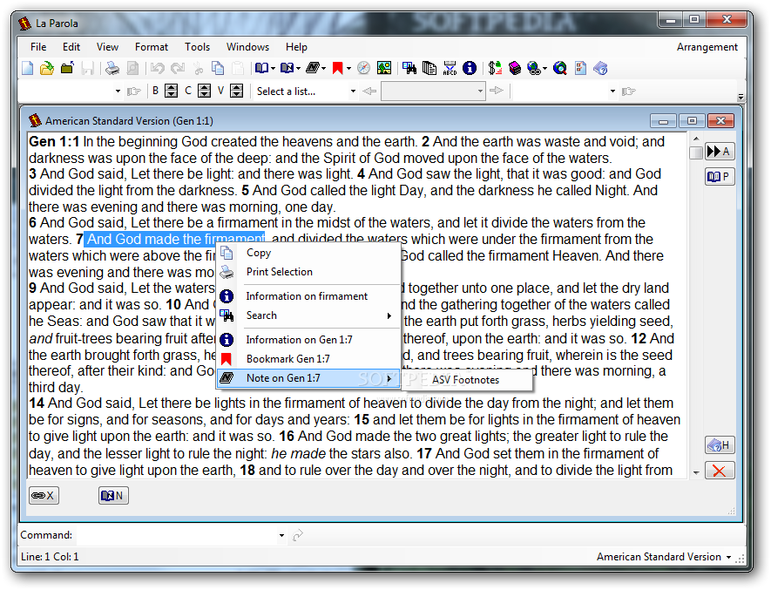Click in the Command input field
Viewport: 771px width, 590px height.
click(x=177, y=535)
